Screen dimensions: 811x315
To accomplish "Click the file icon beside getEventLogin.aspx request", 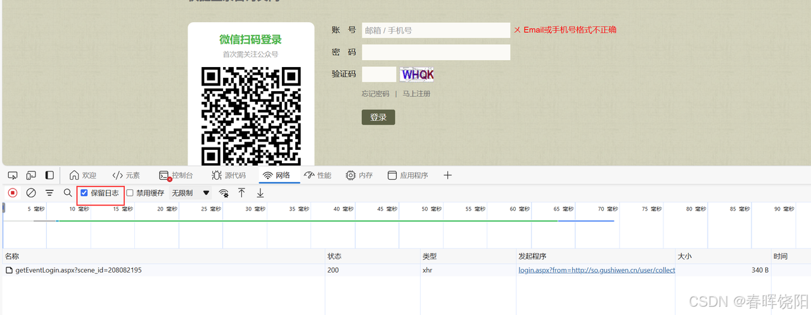I will tap(9, 270).
